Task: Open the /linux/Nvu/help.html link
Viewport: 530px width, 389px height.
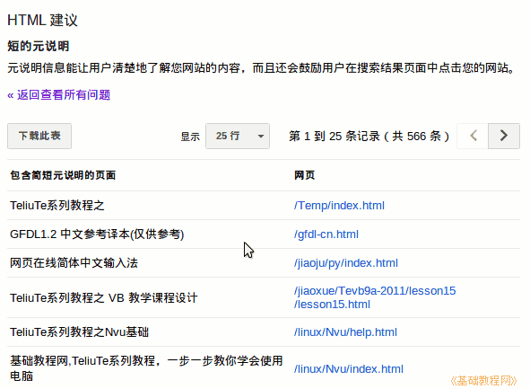Action: pyautogui.click(x=345, y=332)
